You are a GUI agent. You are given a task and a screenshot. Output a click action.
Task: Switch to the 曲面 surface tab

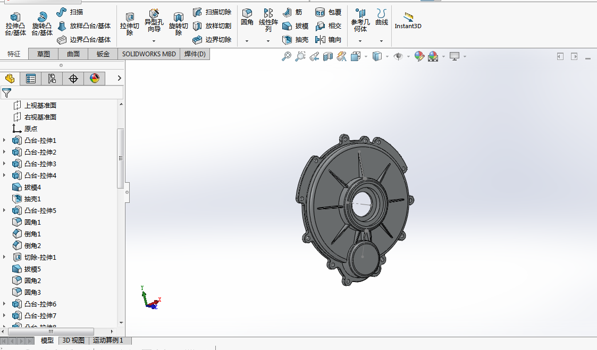click(73, 54)
